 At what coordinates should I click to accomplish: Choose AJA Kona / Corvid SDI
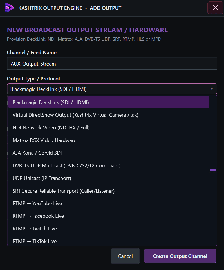[x=109, y=153]
